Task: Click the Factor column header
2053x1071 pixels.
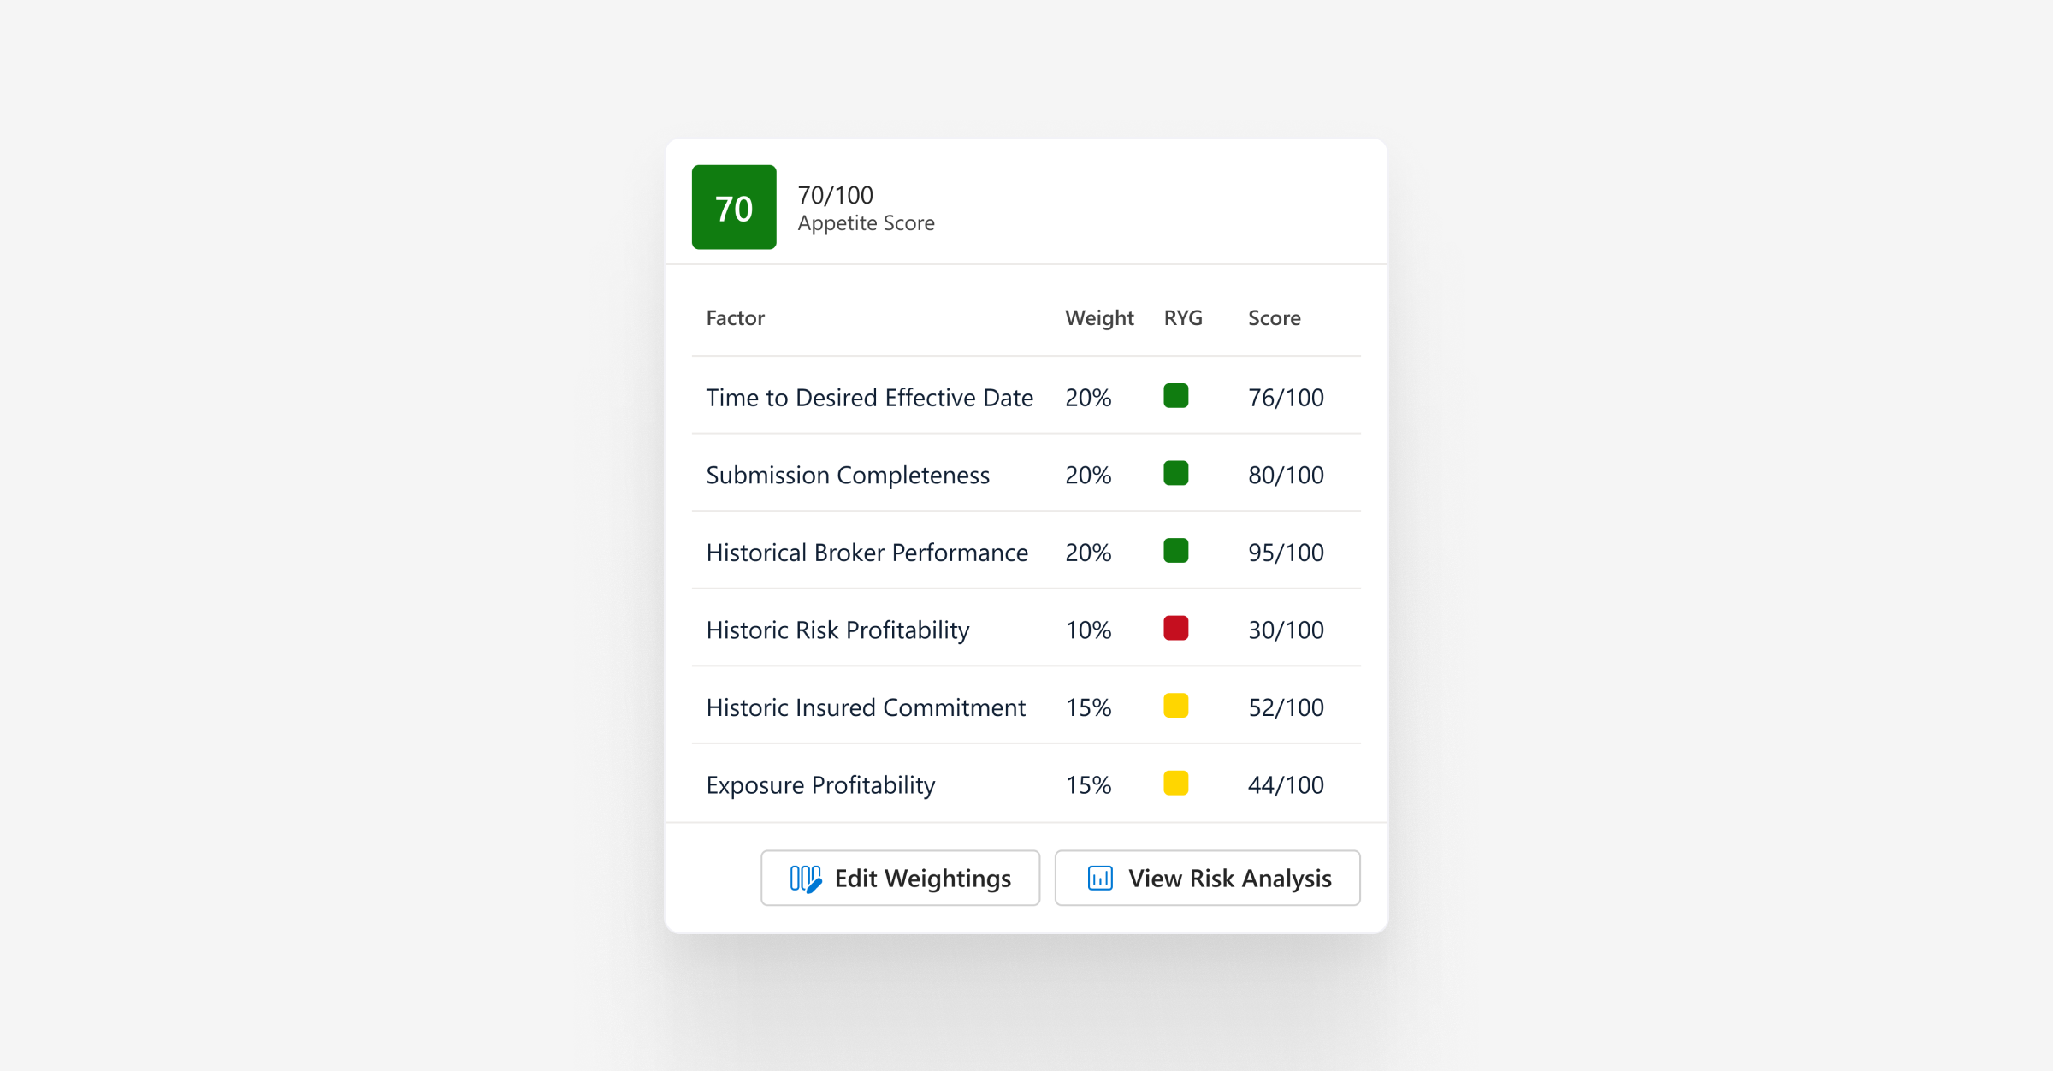Action: tap(735, 318)
